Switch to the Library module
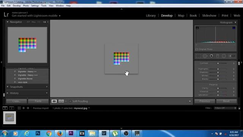The image size is (243, 137). click(x=151, y=16)
